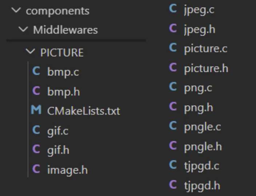The height and width of the screenshot is (196, 256).
Task: Click the C icon beside tjpgd.c
Action: (173, 164)
